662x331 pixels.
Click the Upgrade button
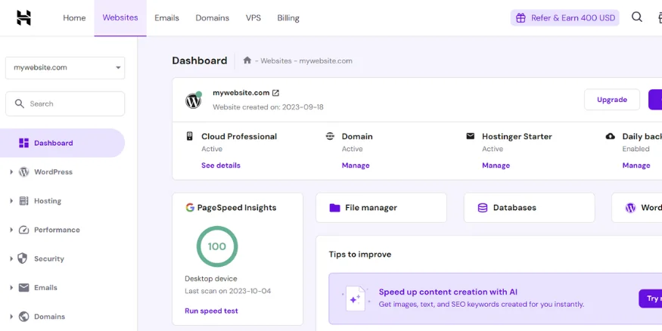[x=612, y=100]
